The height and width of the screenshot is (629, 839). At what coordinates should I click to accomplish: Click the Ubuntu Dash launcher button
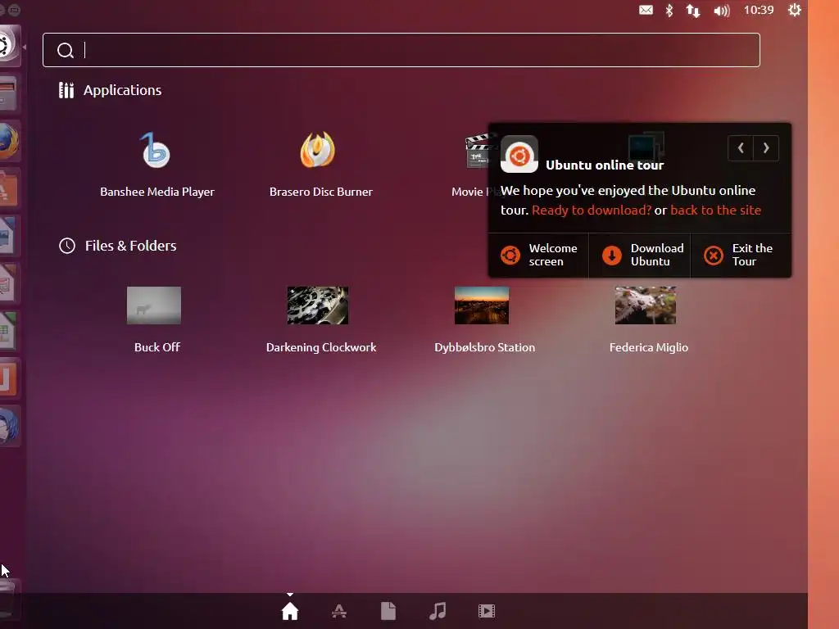coord(8,46)
